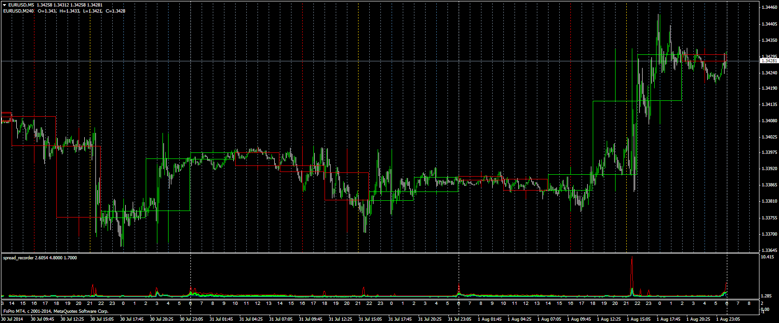The image size is (779, 323).
Task: Click the EURUSD,M5 chart title text
Action: (21, 5)
